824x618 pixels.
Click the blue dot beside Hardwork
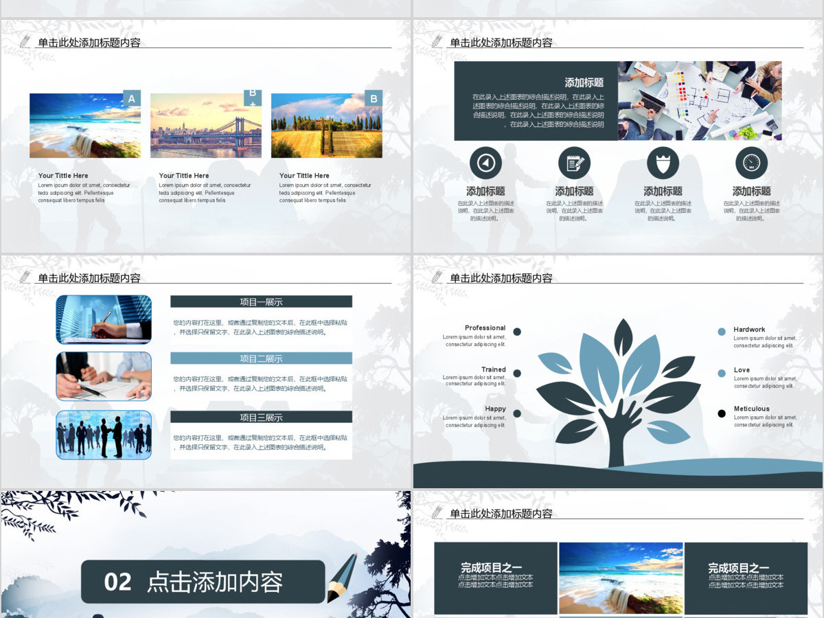722,332
